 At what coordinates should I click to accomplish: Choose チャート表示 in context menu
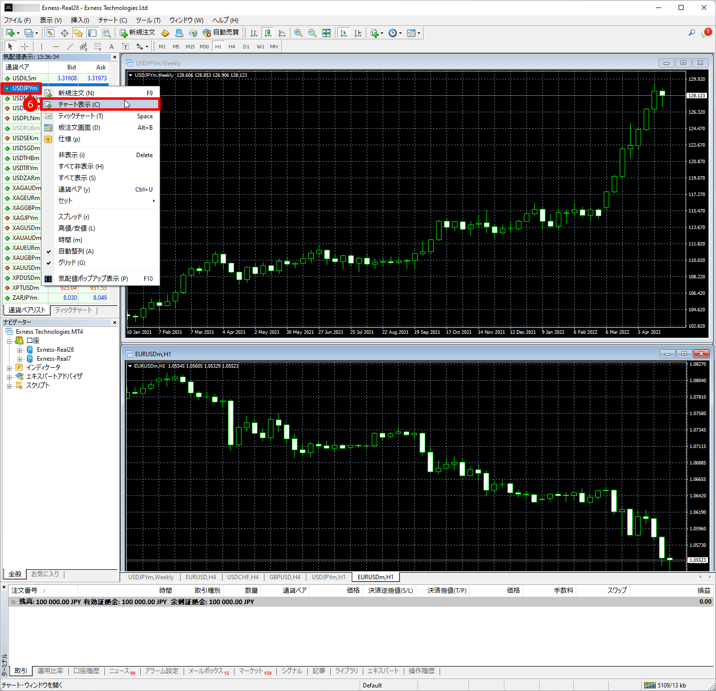tap(79, 105)
